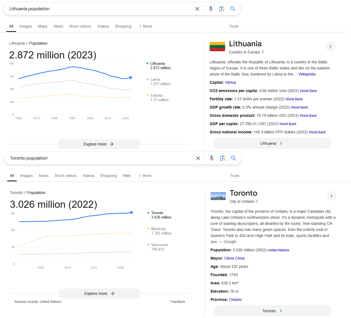Click the 2.872 million (2023) headline
The height and width of the screenshot is (318, 351).
53,55
